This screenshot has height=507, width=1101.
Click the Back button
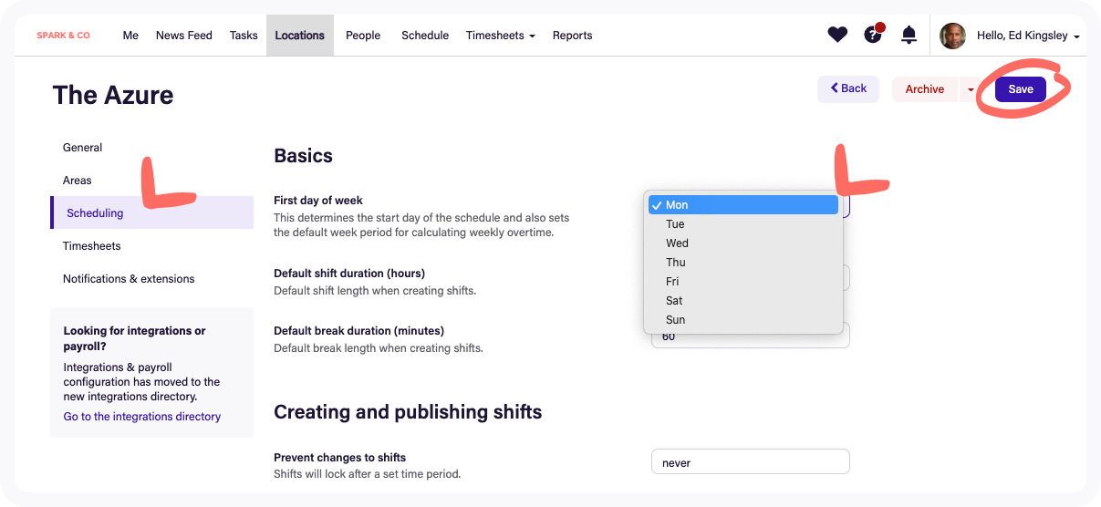pyautogui.click(x=848, y=88)
